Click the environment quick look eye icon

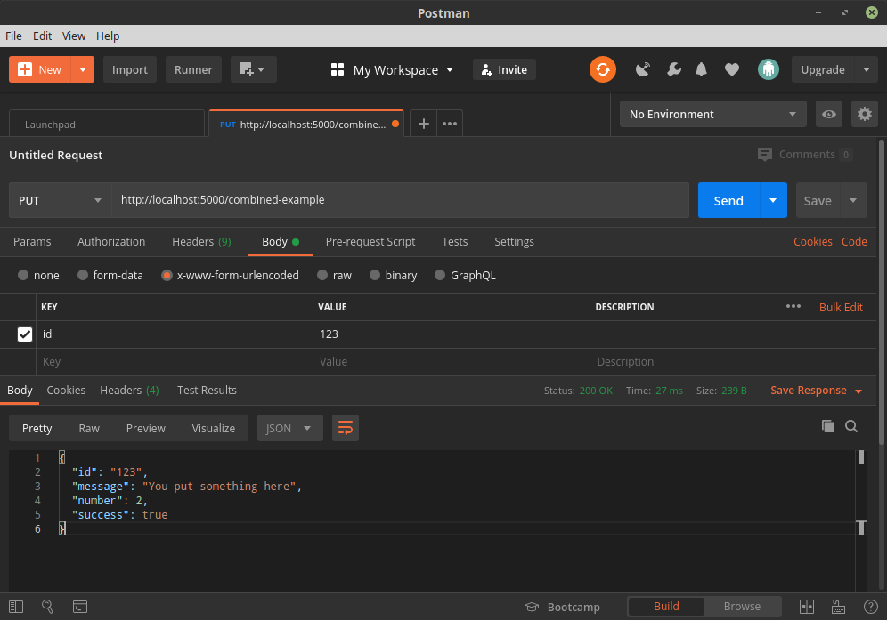(x=829, y=114)
